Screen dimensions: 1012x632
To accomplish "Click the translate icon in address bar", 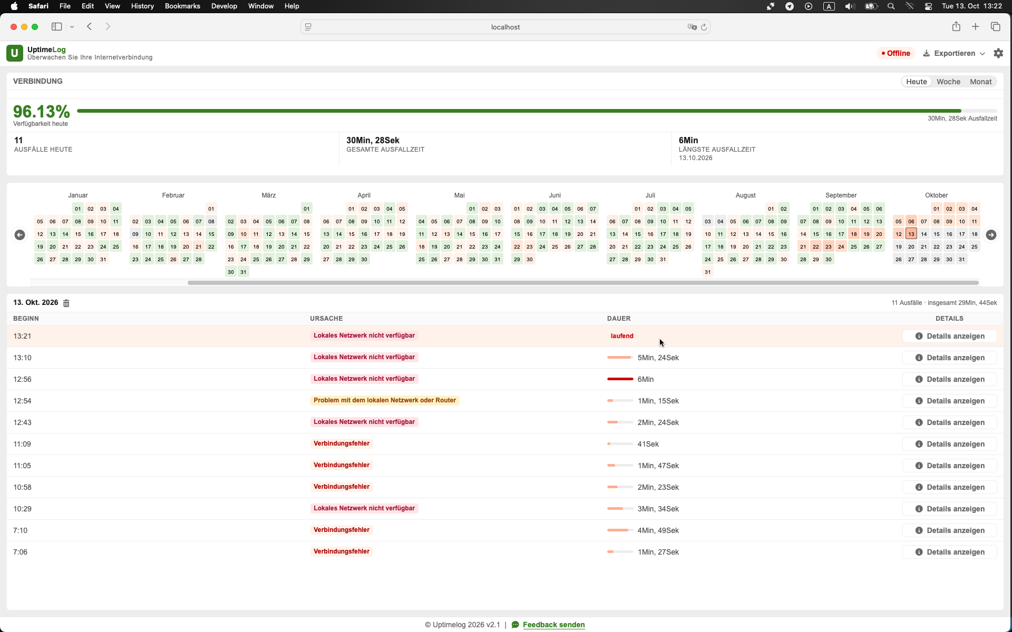I will click(692, 27).
